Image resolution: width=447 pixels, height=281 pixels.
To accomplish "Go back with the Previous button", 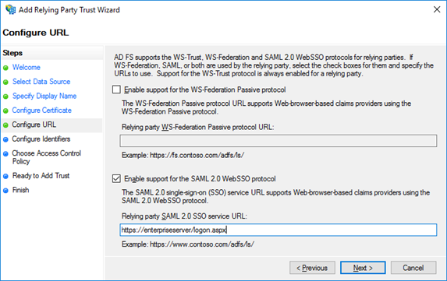I will [x=312, y=268].
